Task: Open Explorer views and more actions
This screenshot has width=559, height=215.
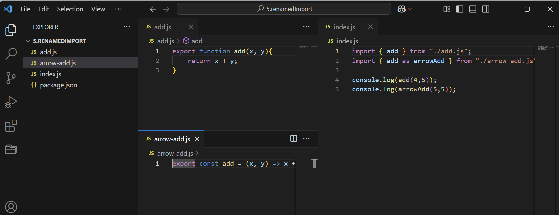Action: pyautogui.click(x=127, y=27)
